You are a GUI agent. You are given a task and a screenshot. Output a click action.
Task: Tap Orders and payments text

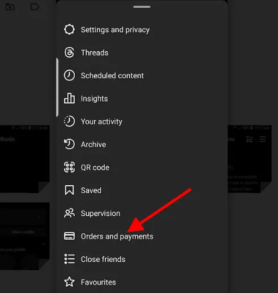117,236
